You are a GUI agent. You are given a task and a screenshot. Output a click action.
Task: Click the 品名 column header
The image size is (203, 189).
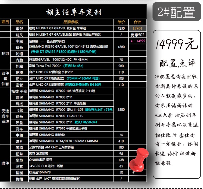tap(19, 22)
